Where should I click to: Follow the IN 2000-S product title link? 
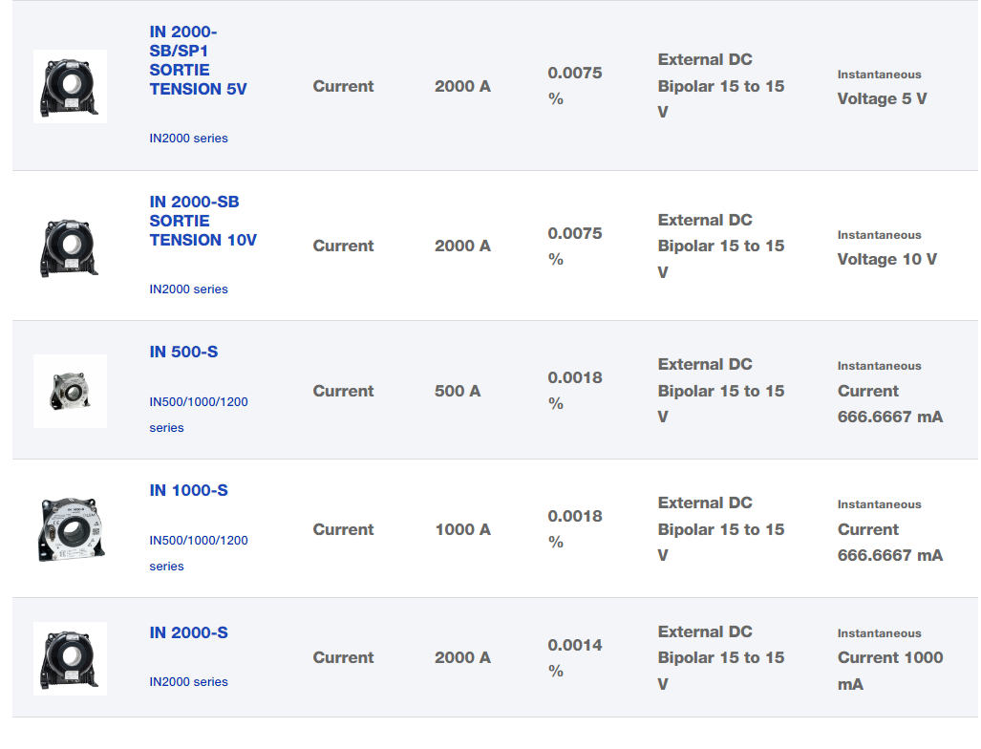coord(188,632)
